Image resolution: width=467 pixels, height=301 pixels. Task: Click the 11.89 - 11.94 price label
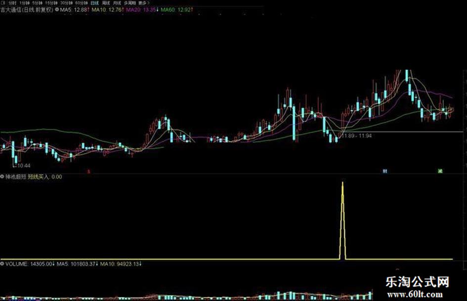(357, 136)
